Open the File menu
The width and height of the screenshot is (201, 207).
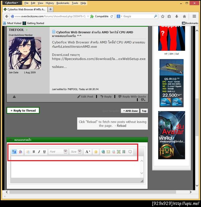[x=26, y=3]
